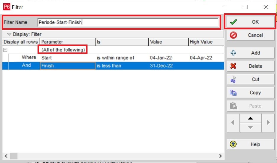Click the And row label

26,65
